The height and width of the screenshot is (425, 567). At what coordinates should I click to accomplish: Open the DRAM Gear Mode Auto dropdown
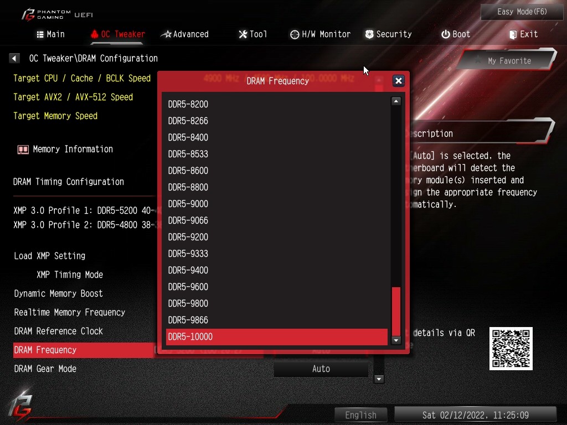point(321,369)
